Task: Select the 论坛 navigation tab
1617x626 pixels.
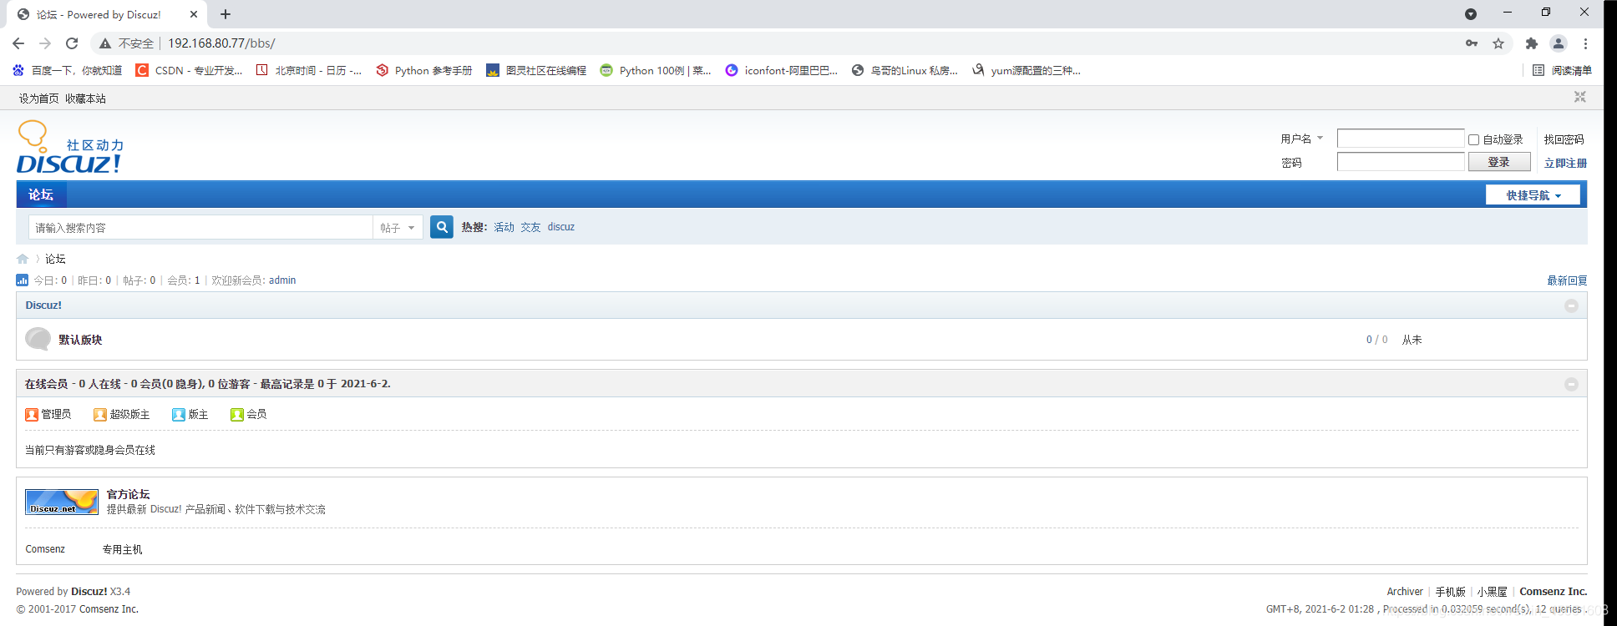Action: click(41, 194)
